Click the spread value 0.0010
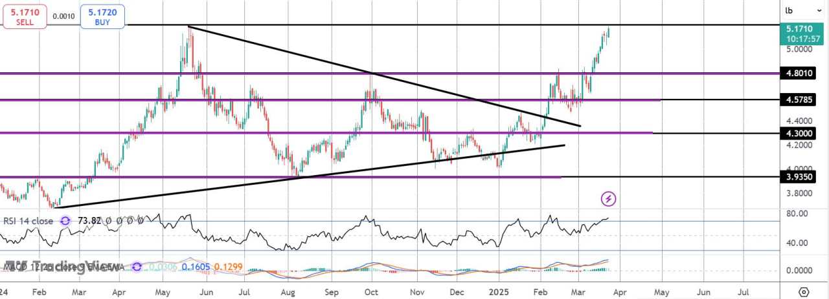Viewport: 829px width, 299px height. pos(63,17)
